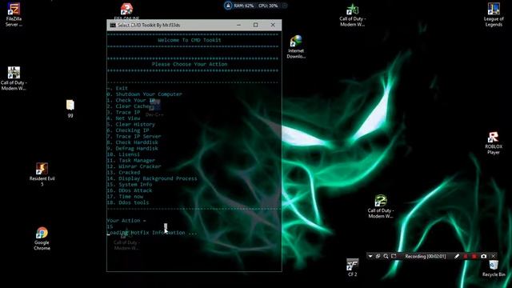Click the recorder region-select icon
The image size is (512, 288).
(394, 256)
